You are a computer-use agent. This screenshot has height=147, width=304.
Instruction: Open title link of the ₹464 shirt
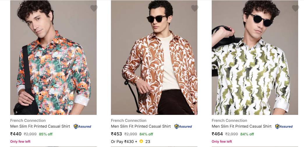tap(242, 126)
